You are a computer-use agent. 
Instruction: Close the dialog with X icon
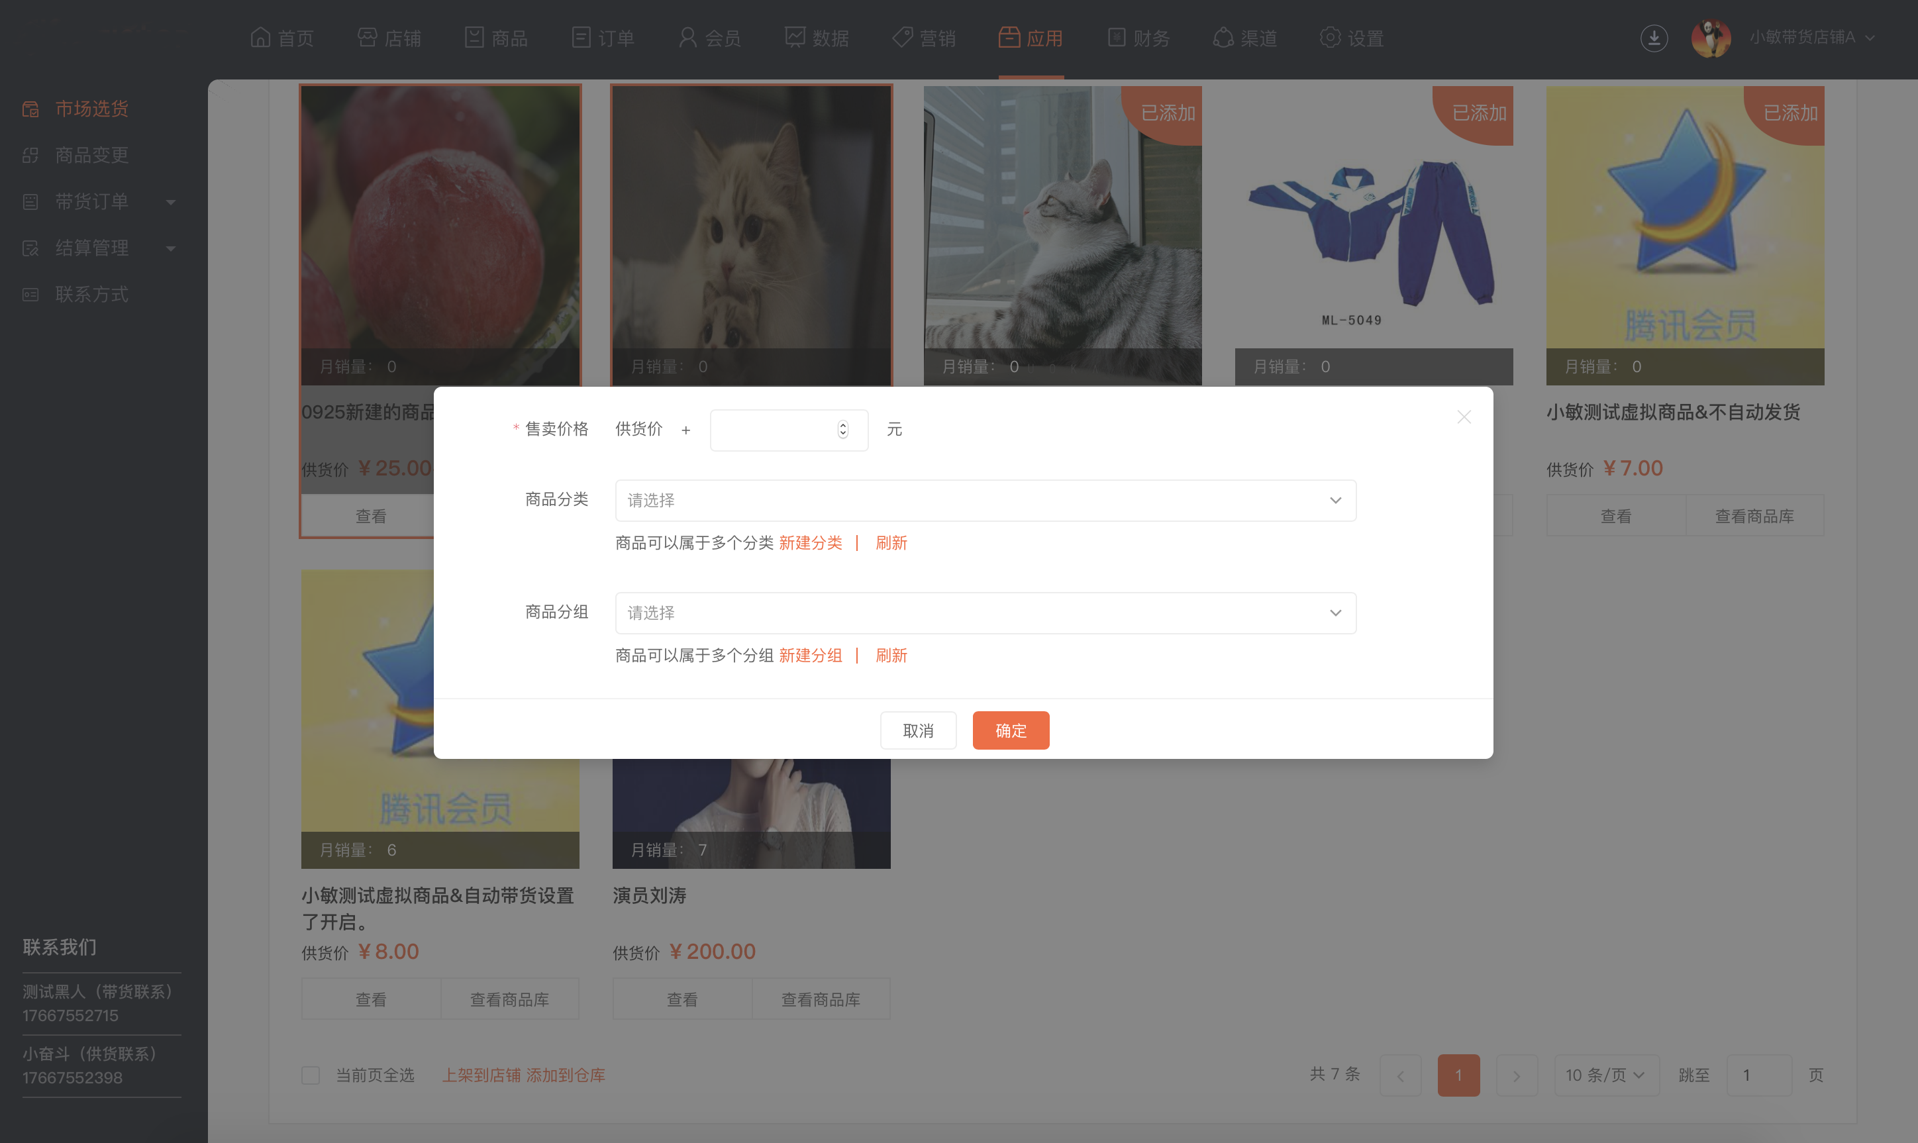1464,417
